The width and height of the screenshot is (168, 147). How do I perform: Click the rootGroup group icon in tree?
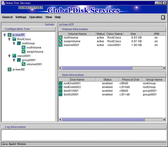19,43
